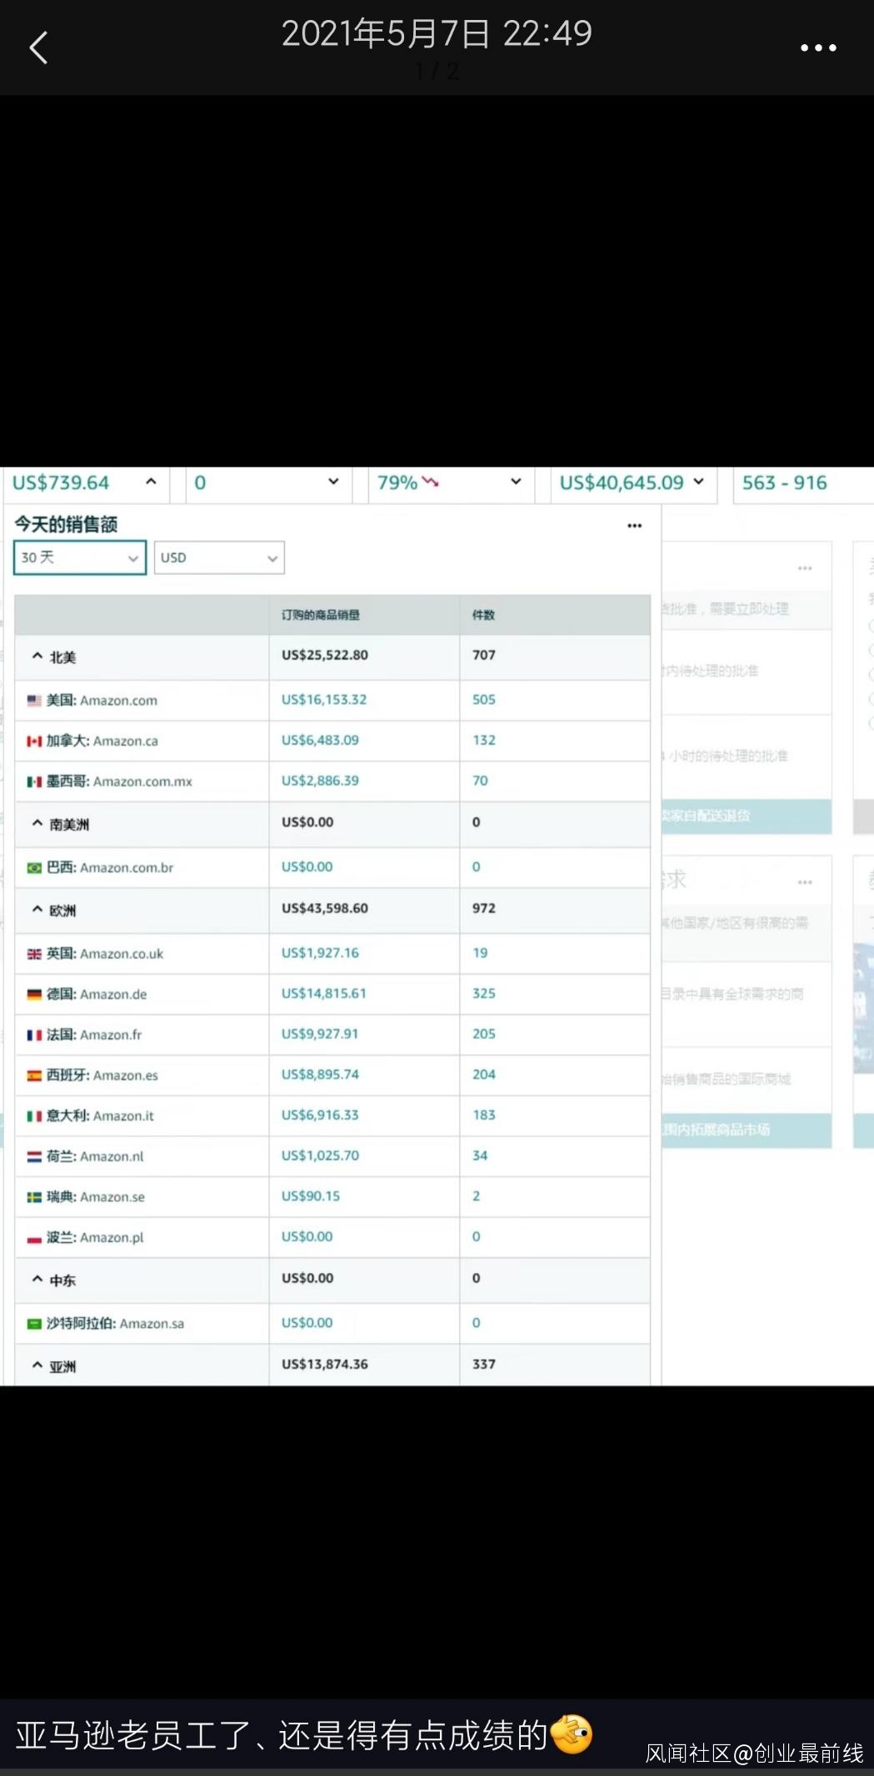Image resolution: width=874 pixels, height=1776 pixels.
Task: Tap the back arrow in the photo viewer
Action: [38, 47]
